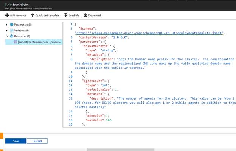This screenshot has height=151, width=236.
Task: Click the Parameters gear icon
Action: (x=12, y=25)
